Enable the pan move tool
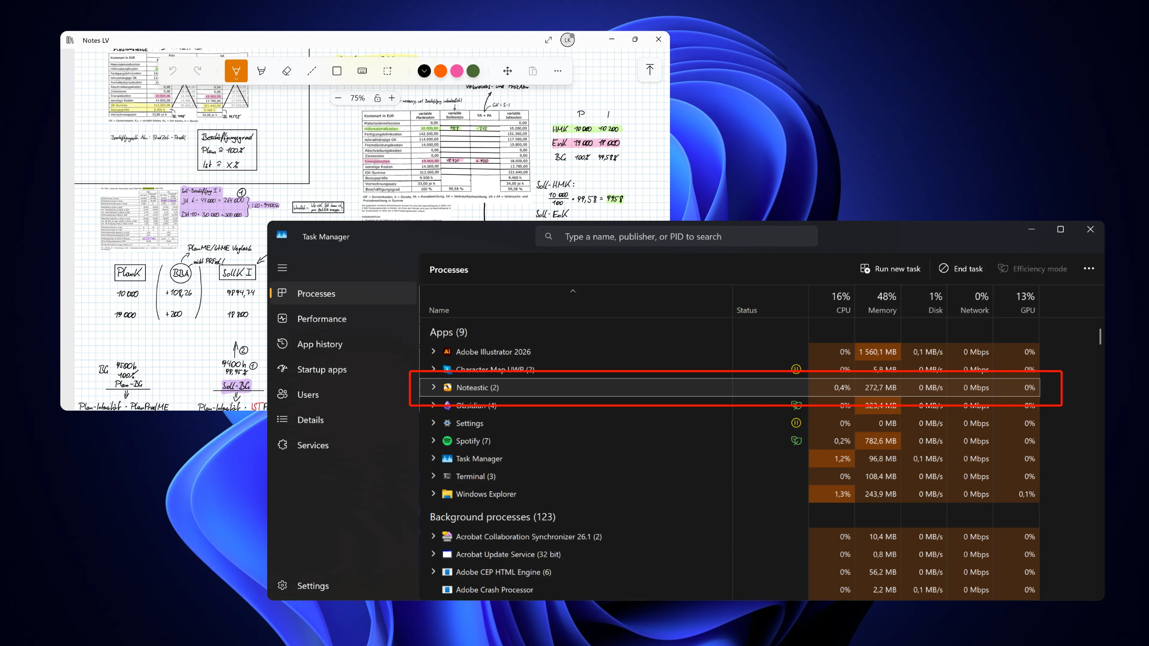 507,71
